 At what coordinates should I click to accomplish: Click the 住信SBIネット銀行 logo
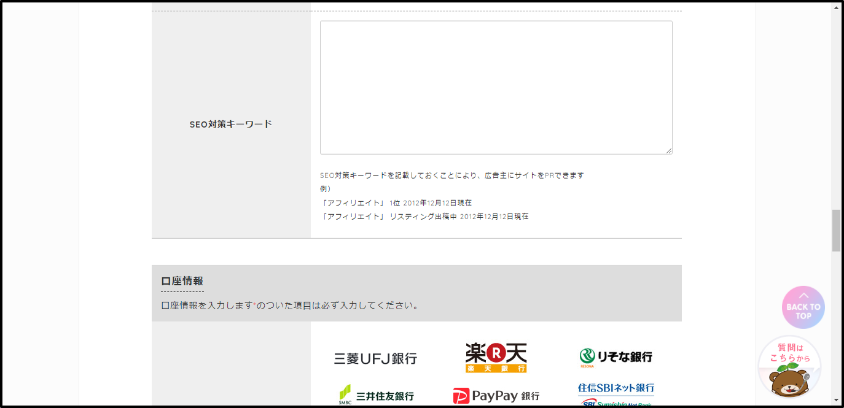coord(615,394)
